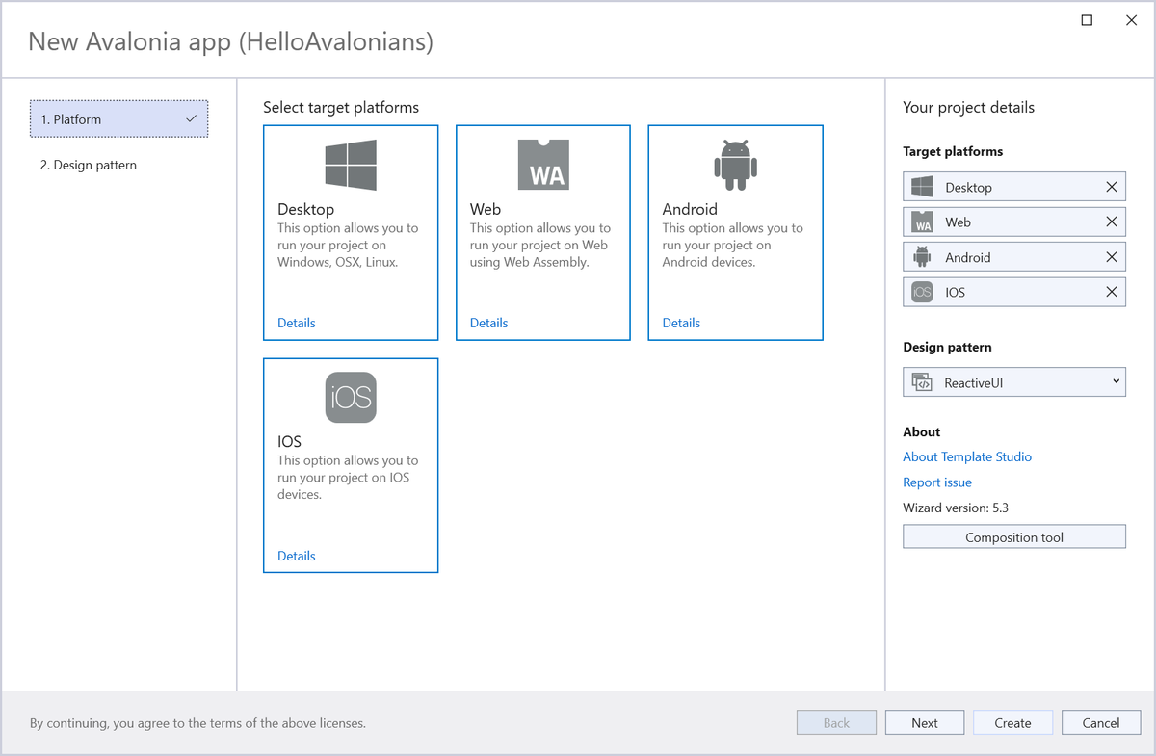Open Details link for Web
Viewport: 1156px width, 756px height.
coord(489,323)
